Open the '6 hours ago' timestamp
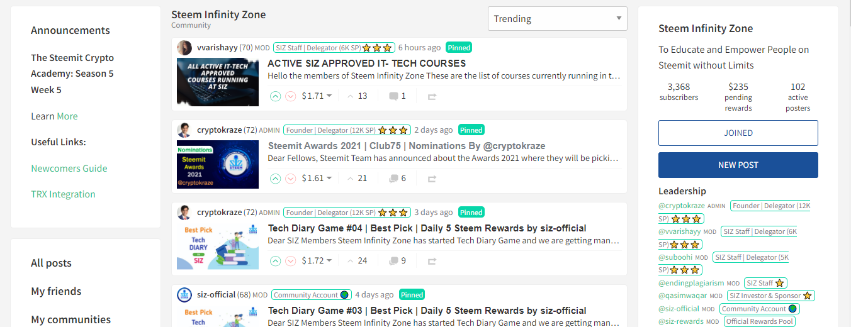Screen dimensions: 851x327 click(x=419, y=47)
